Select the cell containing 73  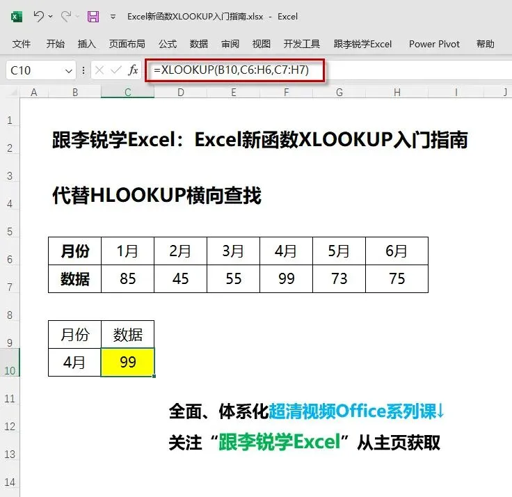pyautogui.click(x=339, y=278)
